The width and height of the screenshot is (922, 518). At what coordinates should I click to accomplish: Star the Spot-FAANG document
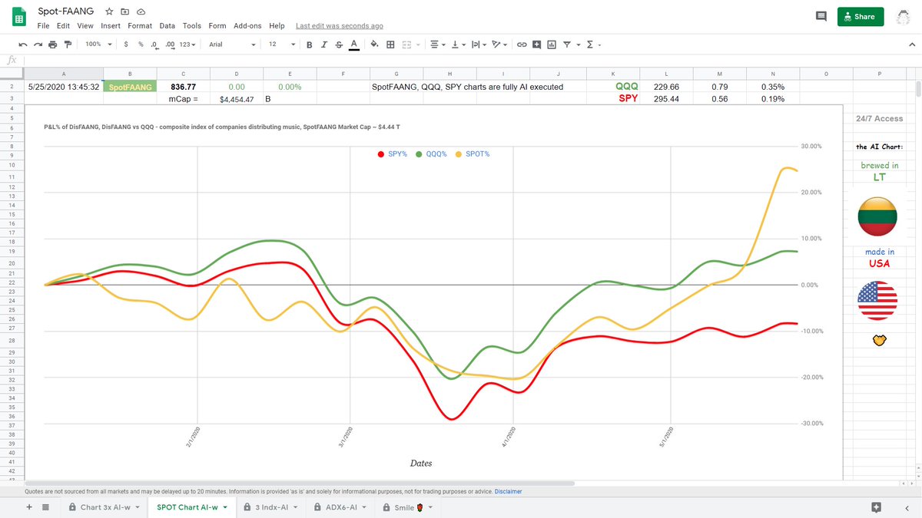click(x=110, y=13)
